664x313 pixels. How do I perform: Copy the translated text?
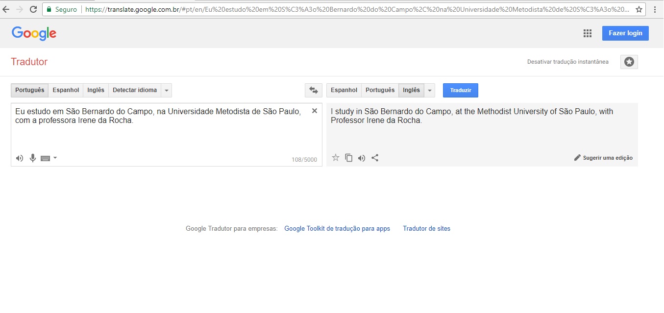[x=349, y=158]
